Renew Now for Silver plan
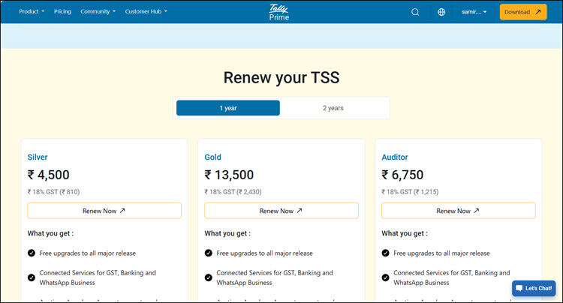 tap(104, 211)
